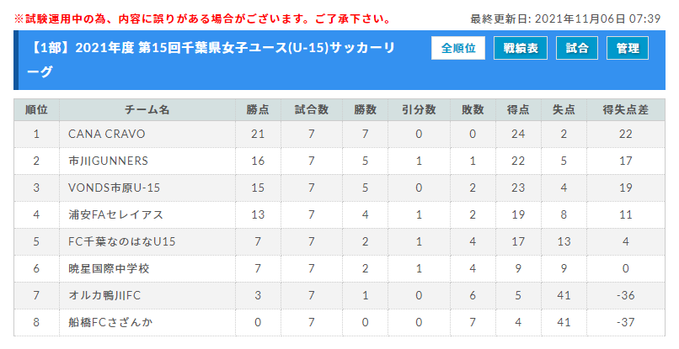Image resolution: width=679 pixels, height=349 pixels.
Task: Click the オルカ鴨川FC team name
Action: click(104, 295)
